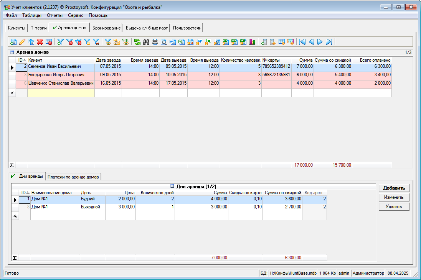Switch to the Бронирование tab
This screenshot has width=421, height=280.
106,28
